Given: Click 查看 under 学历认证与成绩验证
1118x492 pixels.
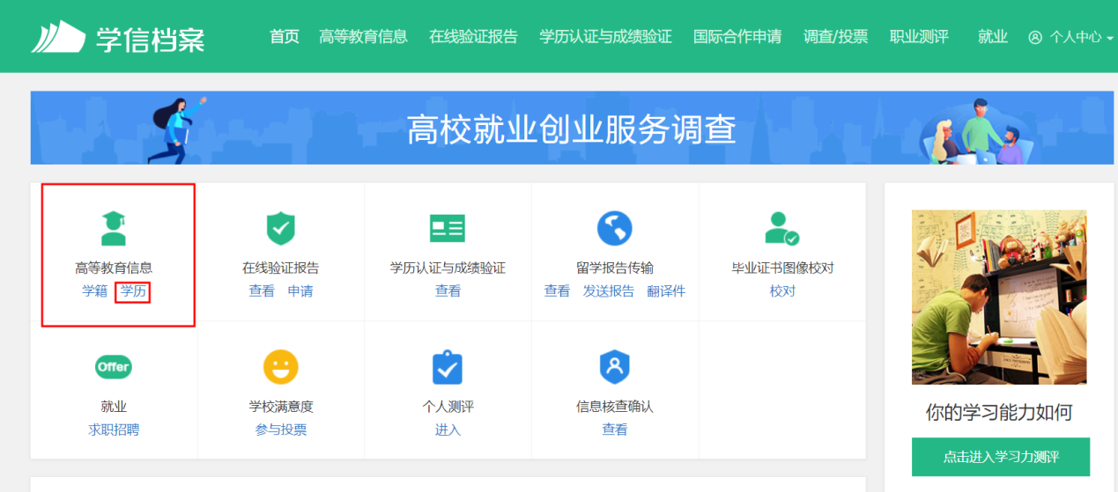Looking at the screenshot, I should 448,291.
